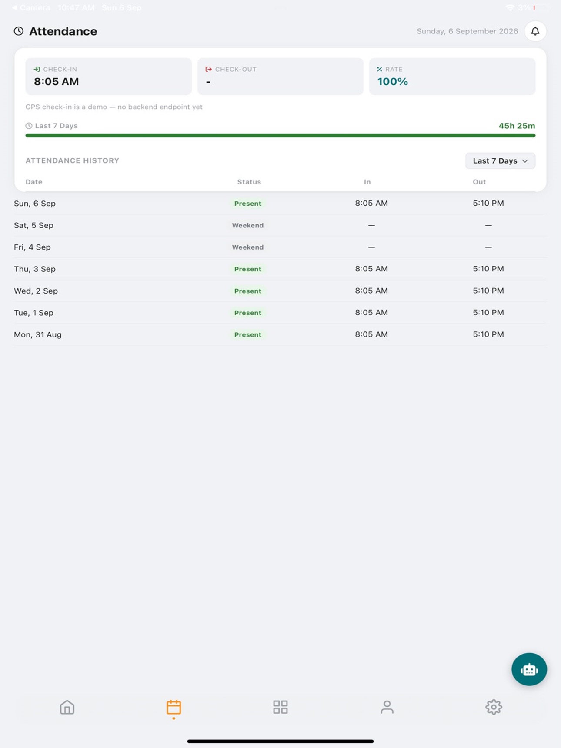Click the Camera back indicator in status bar
This screenshot has width=561, height=748.
click(x=30, y=7)
